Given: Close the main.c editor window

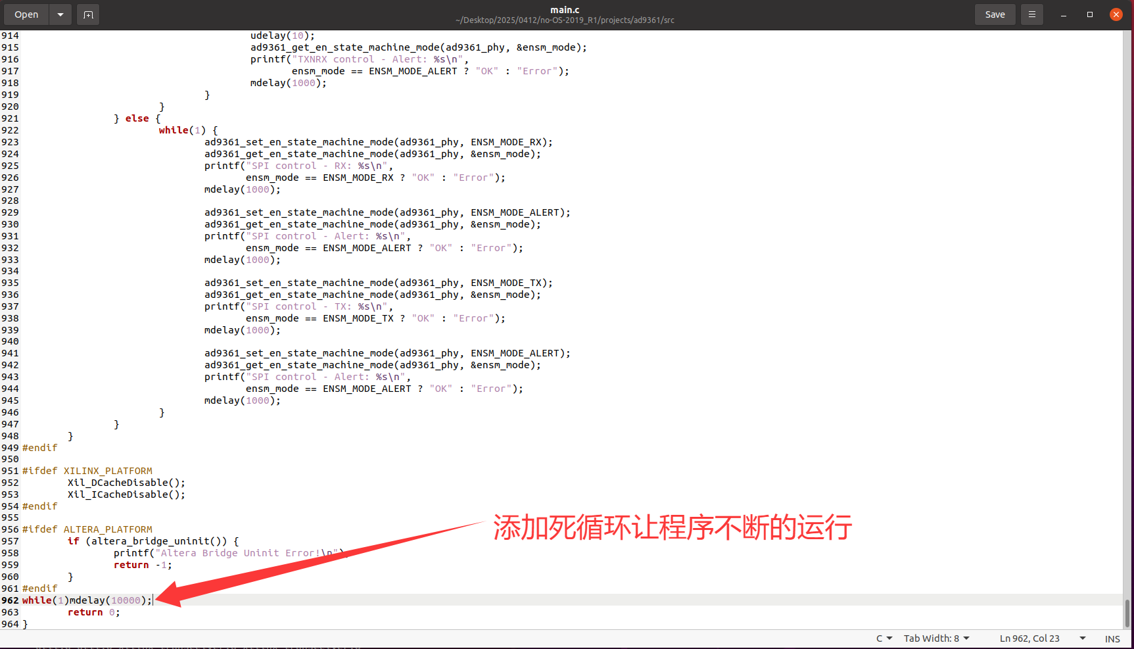Looking at the screenshot, I should coord(1116,14).
